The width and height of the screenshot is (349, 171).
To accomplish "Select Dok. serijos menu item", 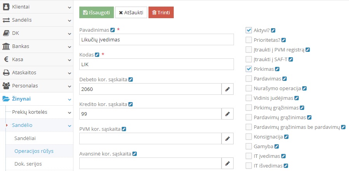I will click(28, 164).
